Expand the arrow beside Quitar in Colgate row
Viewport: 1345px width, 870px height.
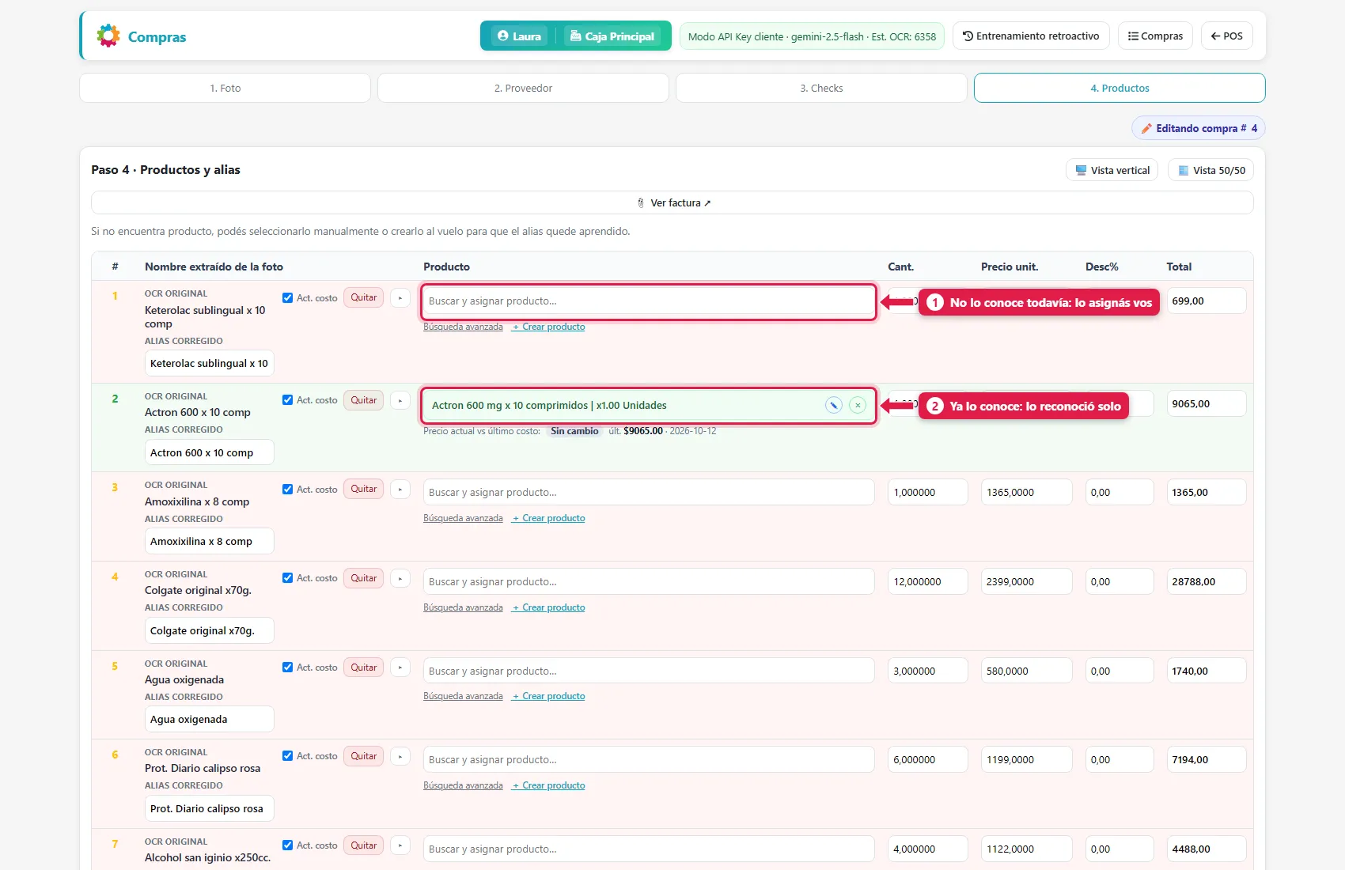(400, 578)
